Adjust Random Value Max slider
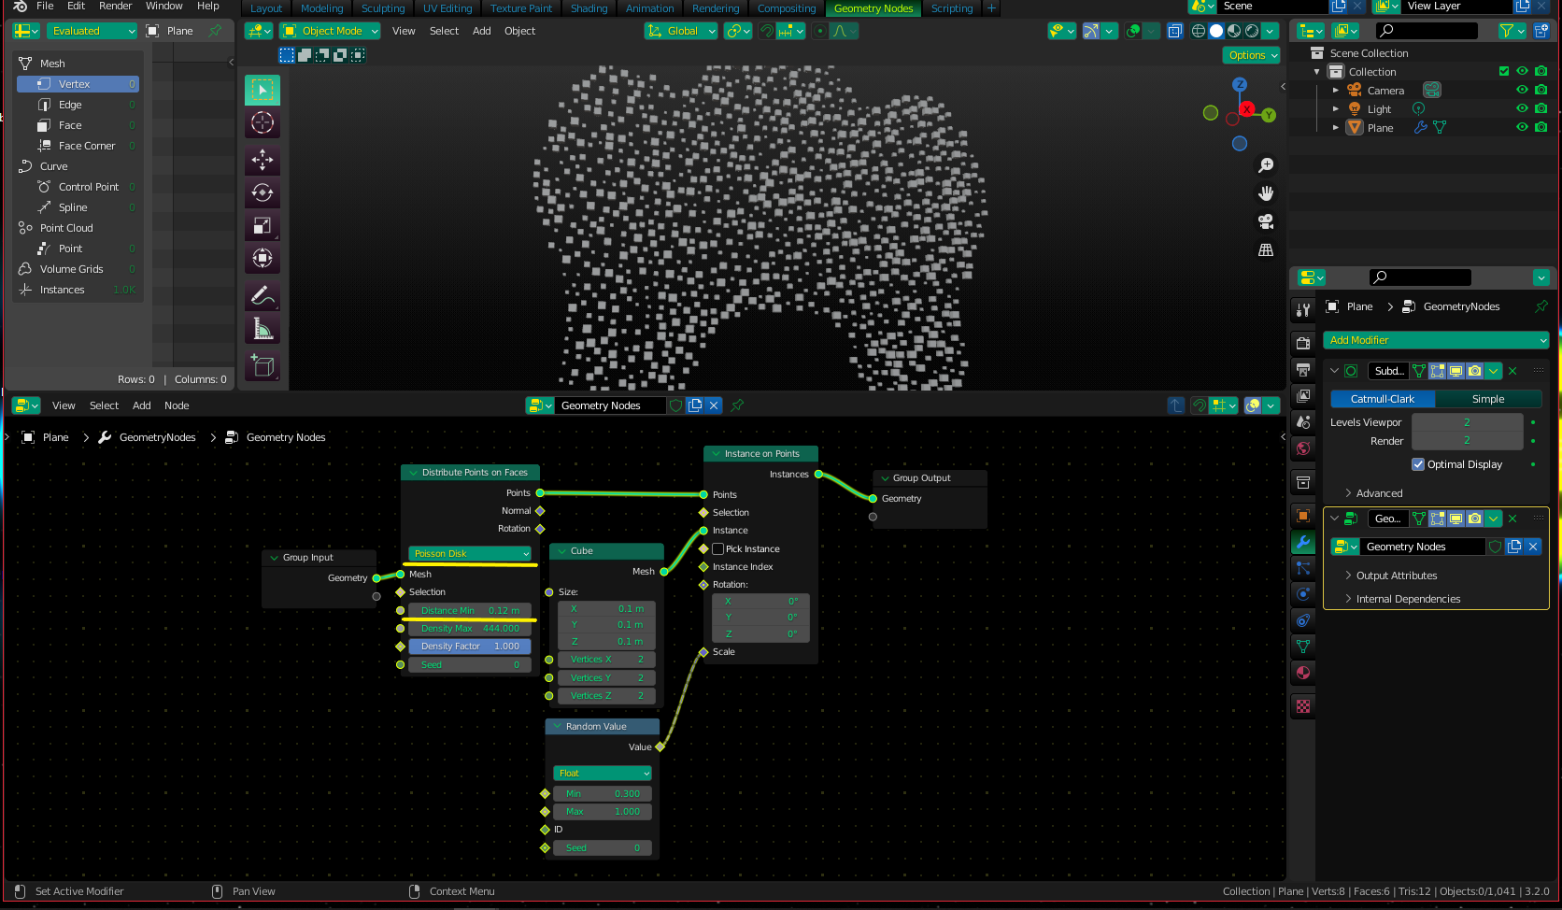Viewport: 1562px width, 910px height. click(603, 812)
